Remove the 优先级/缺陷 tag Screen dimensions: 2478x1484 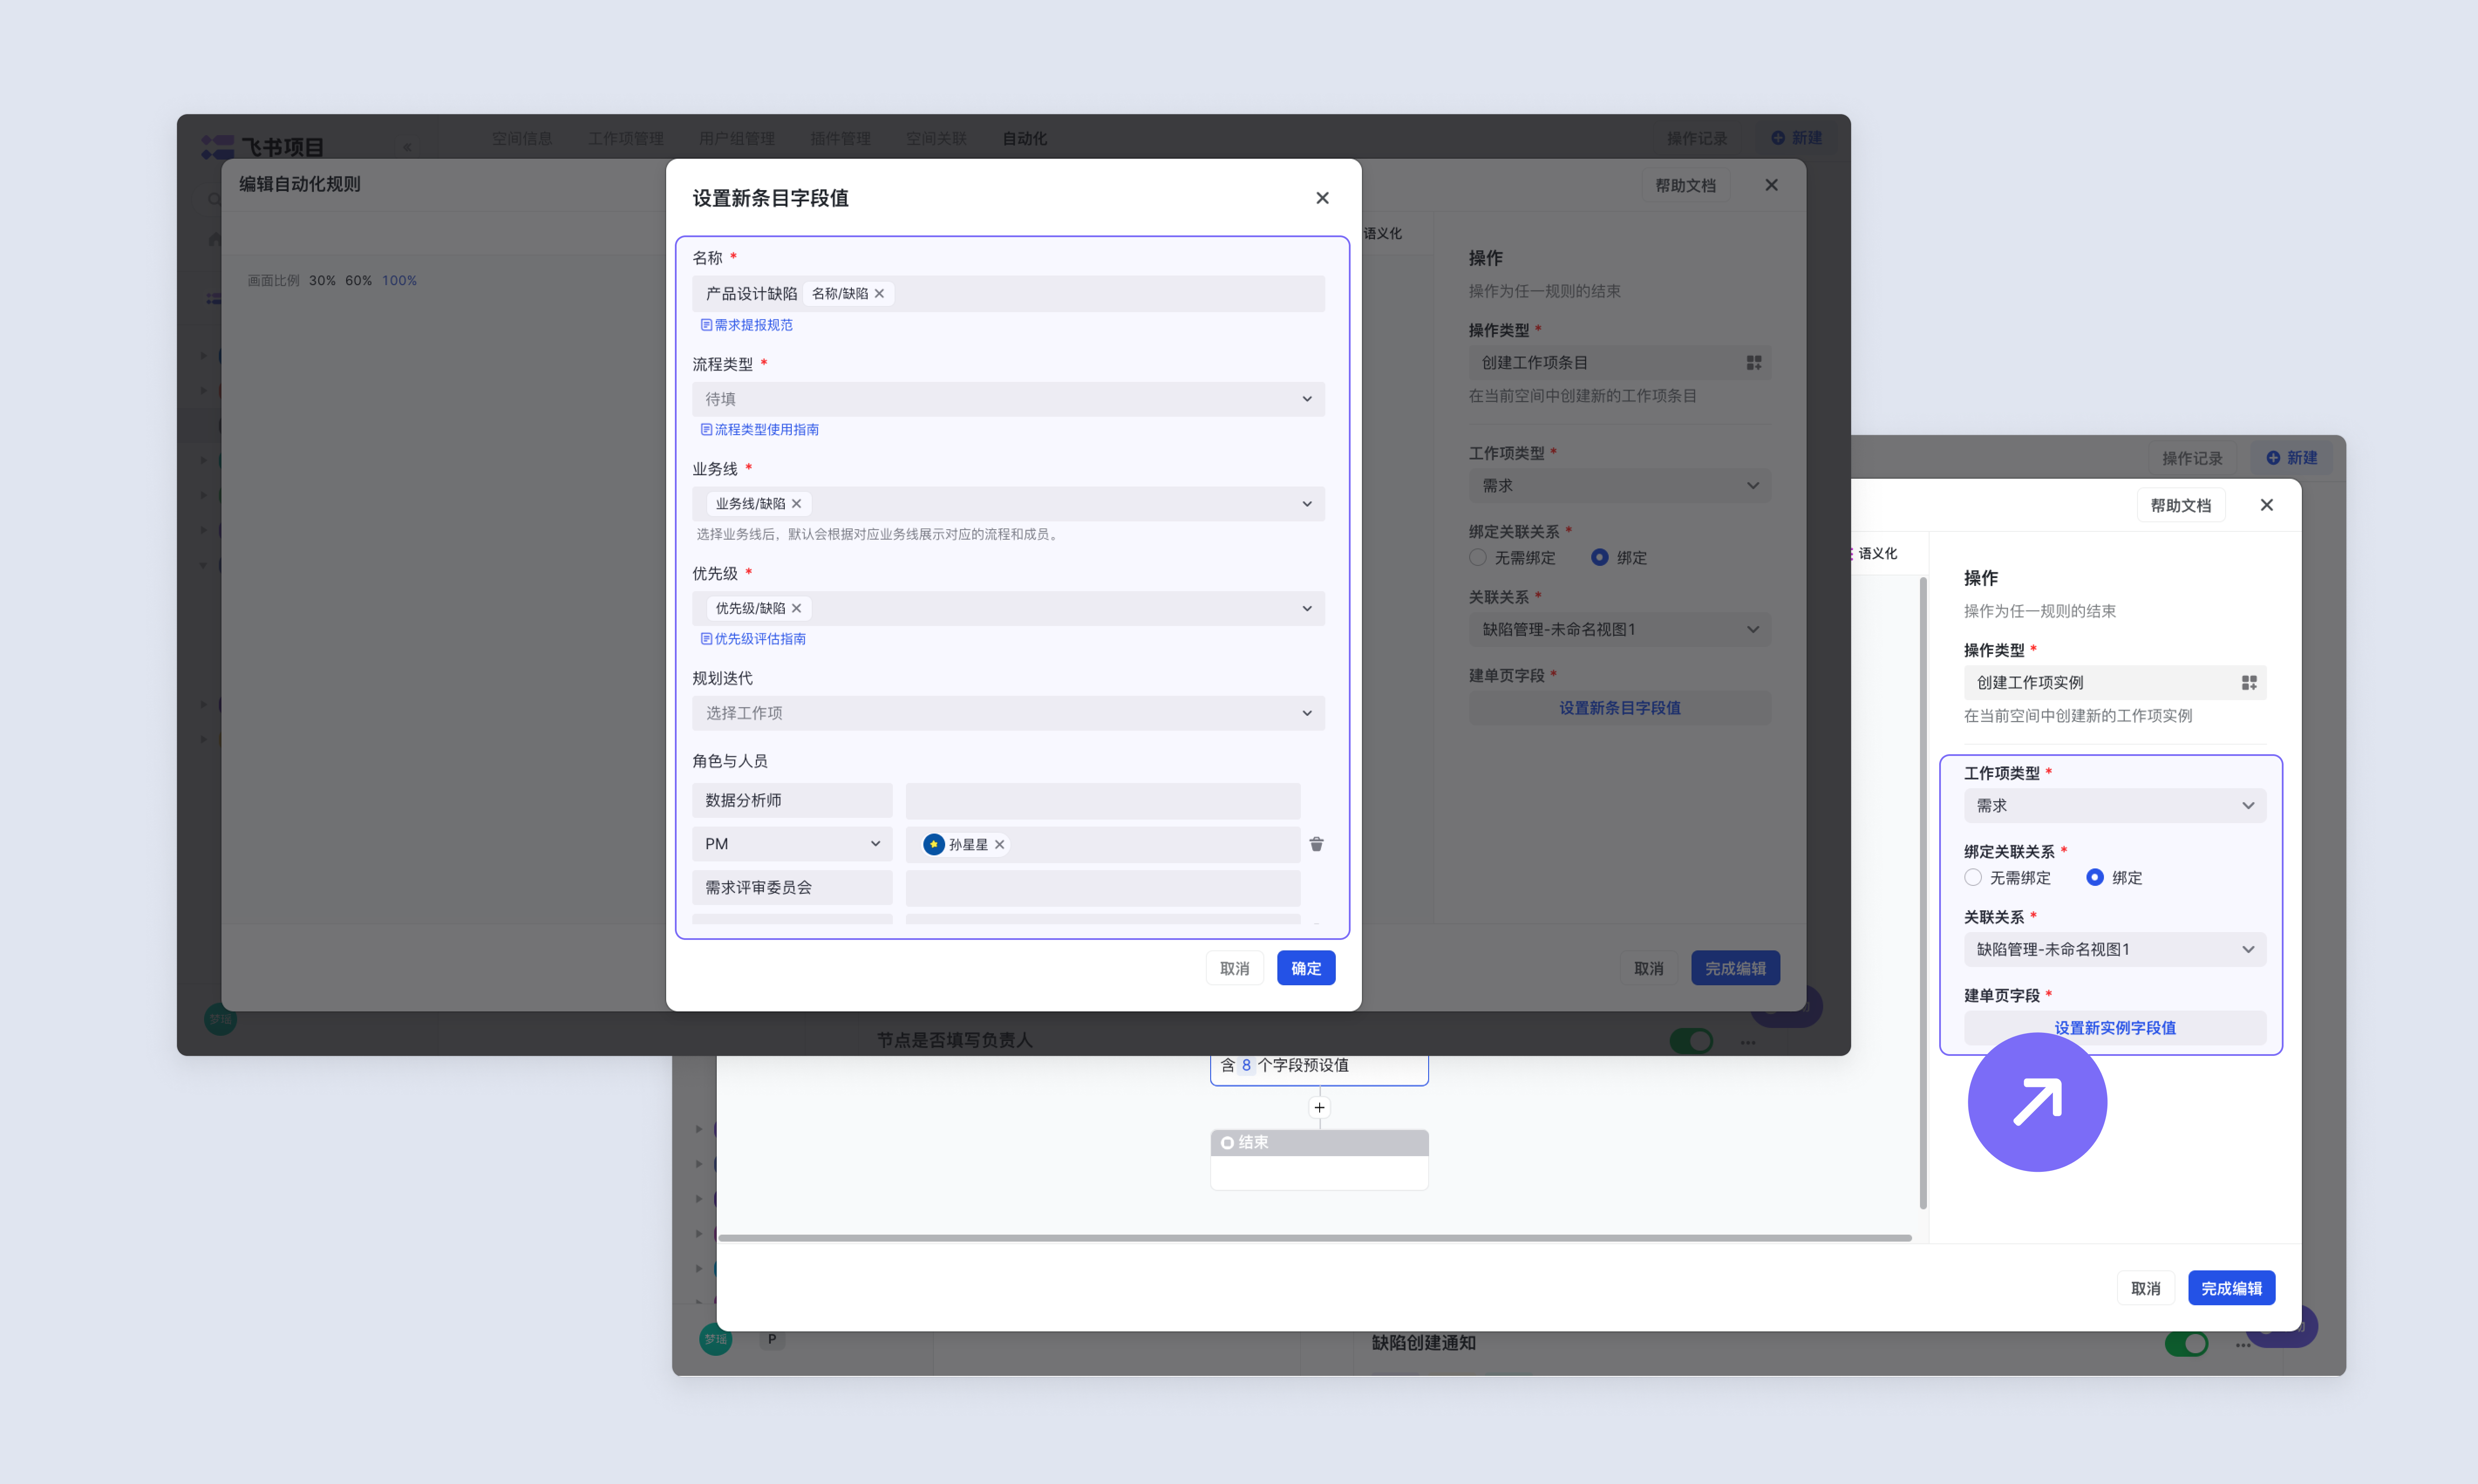(796, 608)
